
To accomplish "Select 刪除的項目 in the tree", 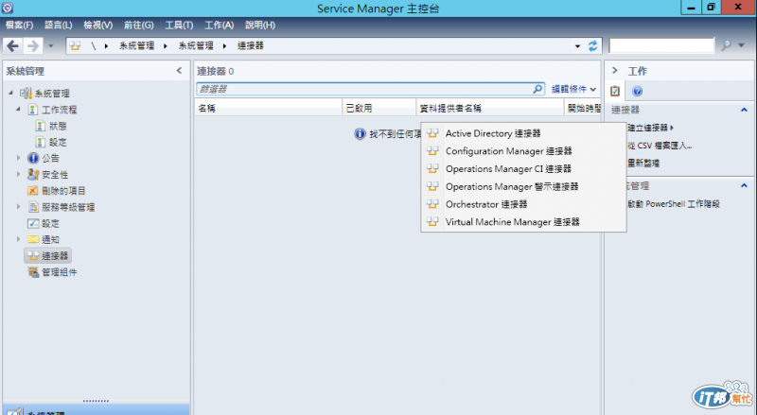I will 63,191.
